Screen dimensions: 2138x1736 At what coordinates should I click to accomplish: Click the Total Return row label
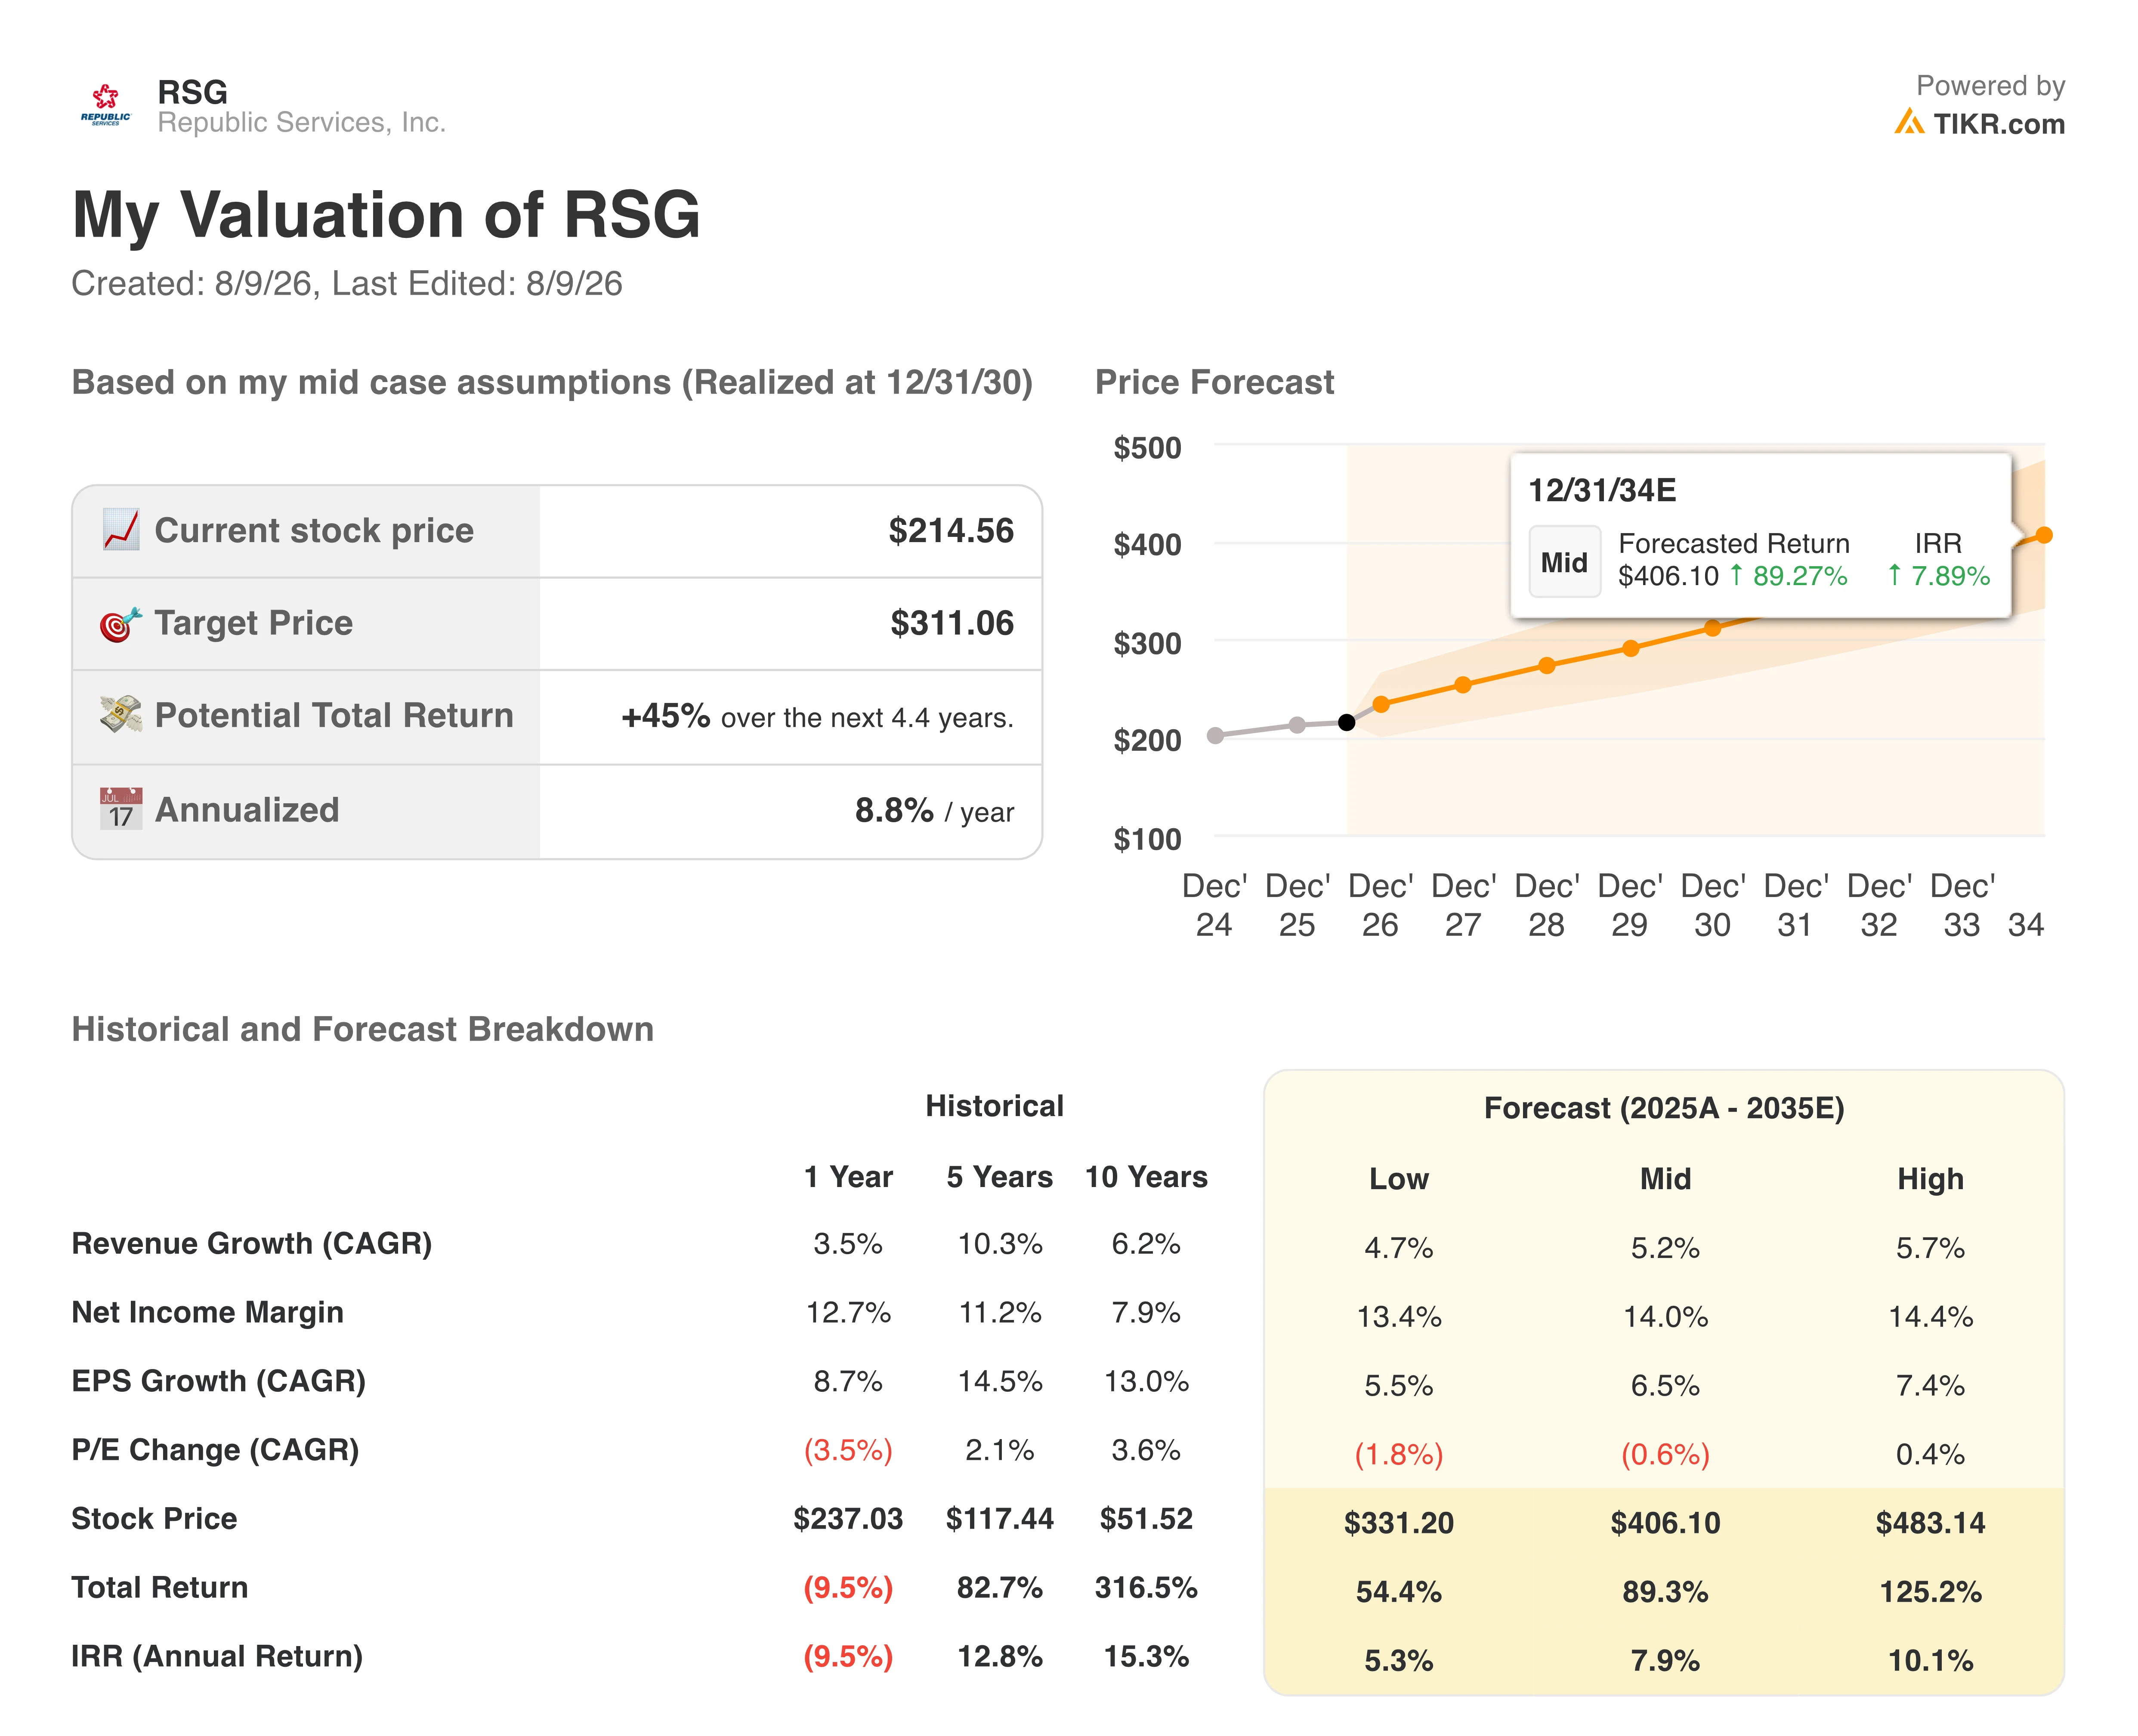(x=159, y=1587)
